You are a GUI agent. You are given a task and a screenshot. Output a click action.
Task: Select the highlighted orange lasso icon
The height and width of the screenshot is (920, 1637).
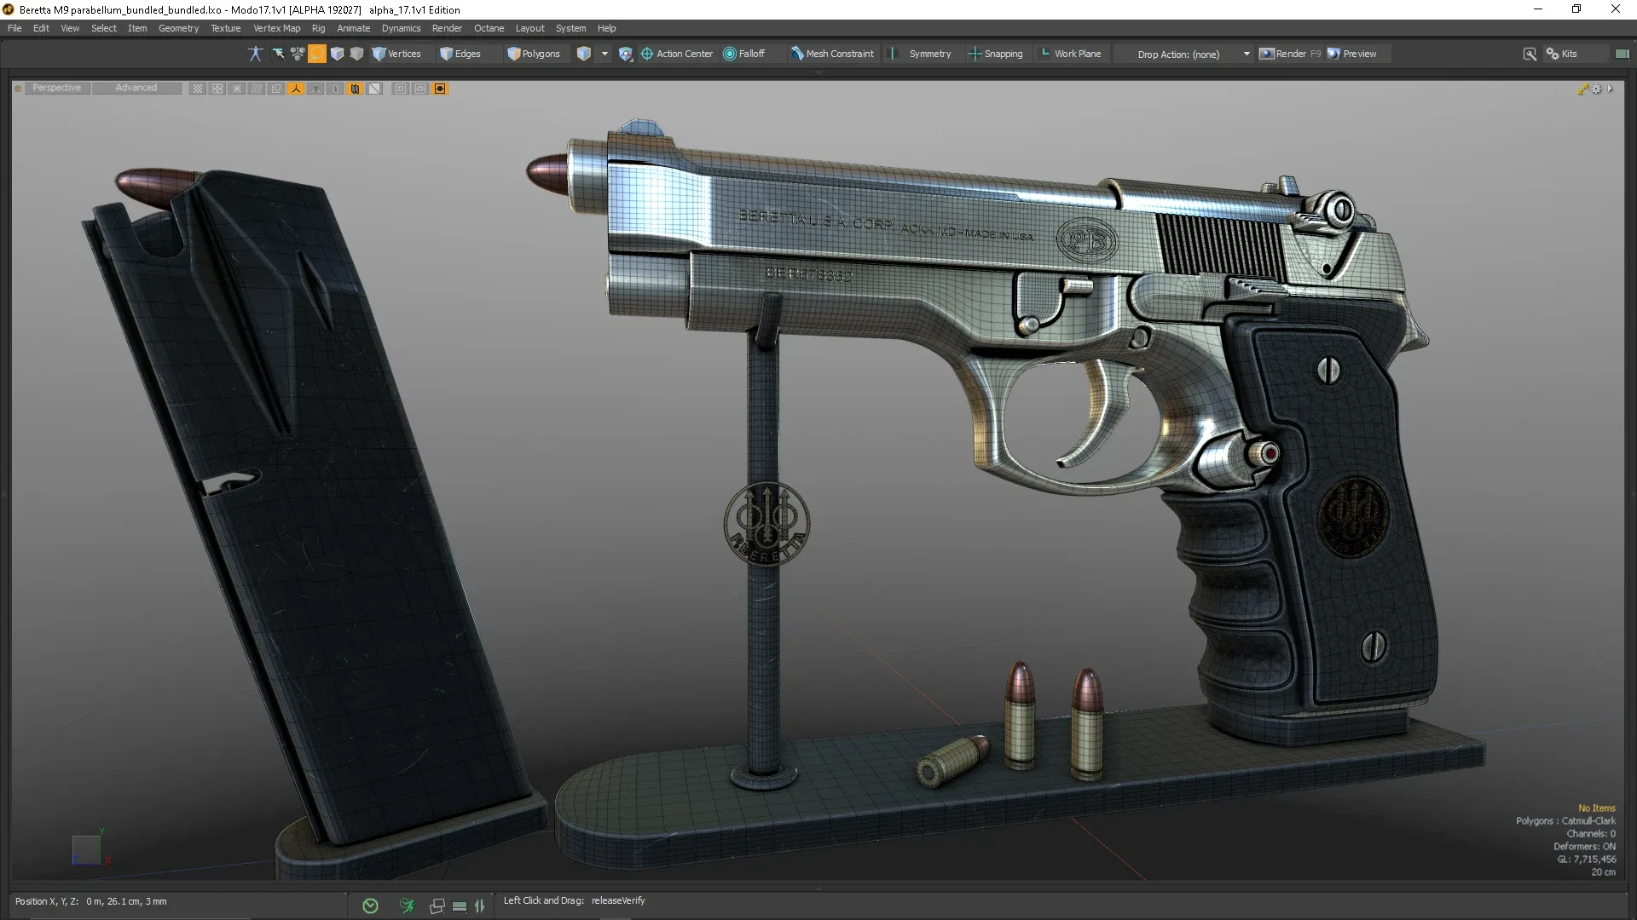pos(317,54)
